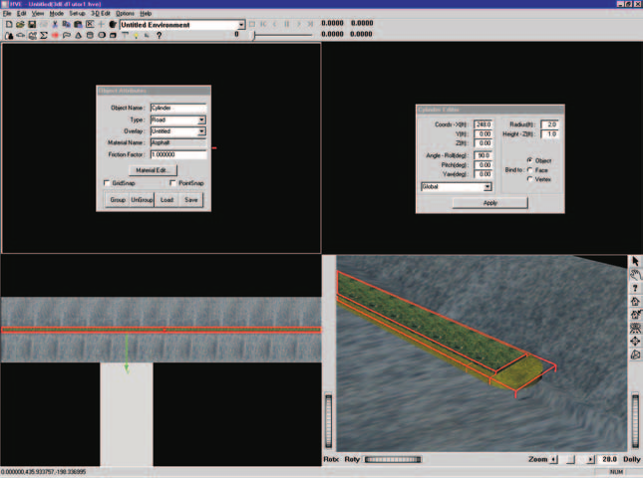643x478 pixels.
Task: Click the Sigma toolbar icon
Action: [x=44, y=36]
